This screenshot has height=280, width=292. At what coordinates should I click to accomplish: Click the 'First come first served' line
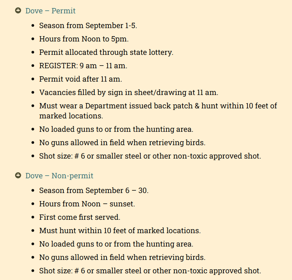point(80,217)
